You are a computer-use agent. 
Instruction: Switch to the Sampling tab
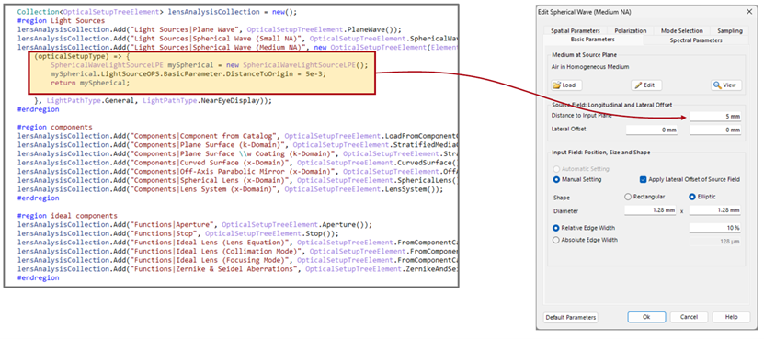729,30
